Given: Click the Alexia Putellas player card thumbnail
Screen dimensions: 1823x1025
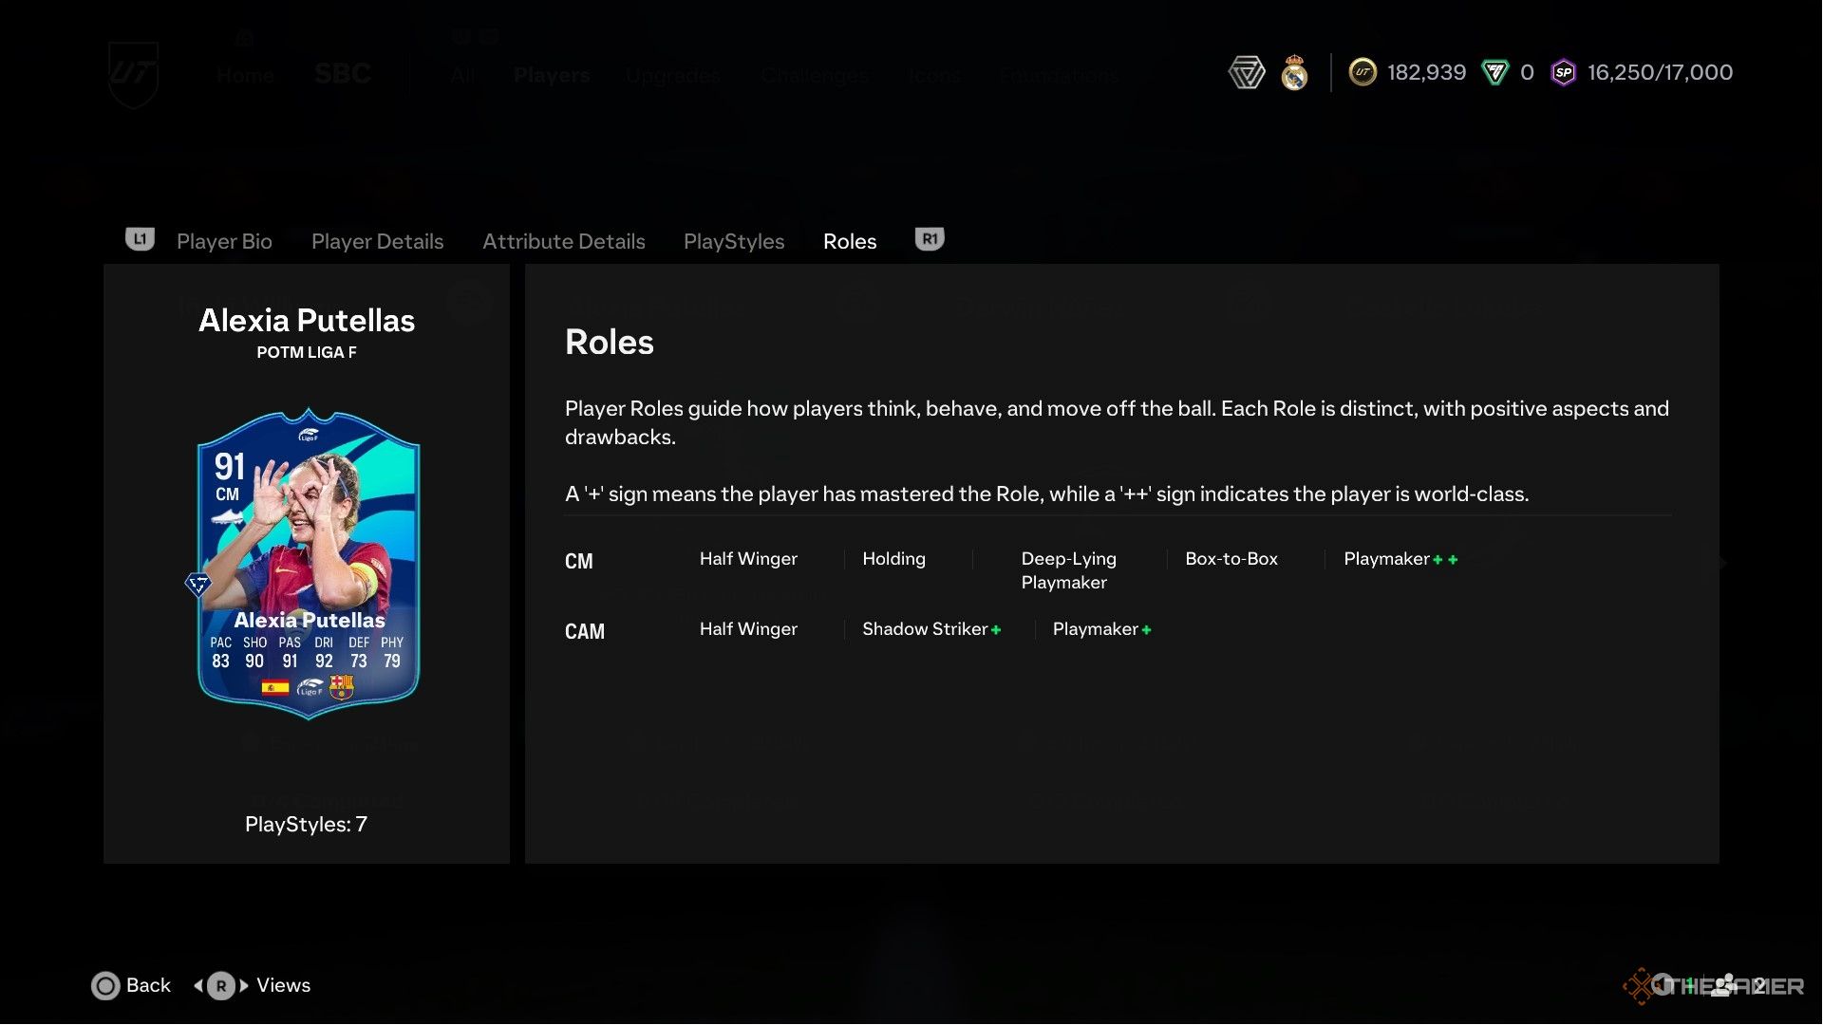Looking at the screenshot, I should point(307,562).
